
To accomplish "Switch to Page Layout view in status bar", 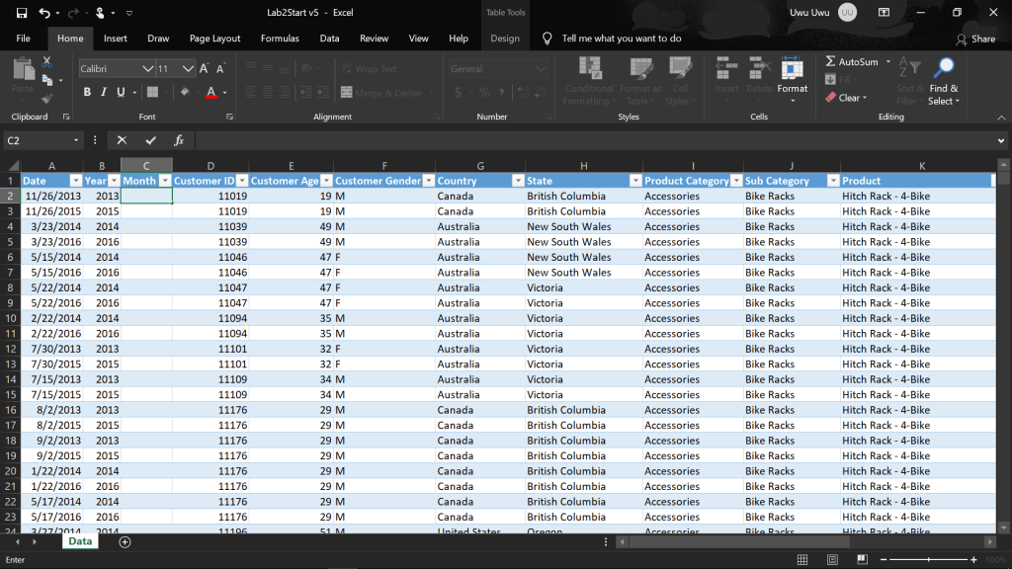I will [x=830, y=560].
